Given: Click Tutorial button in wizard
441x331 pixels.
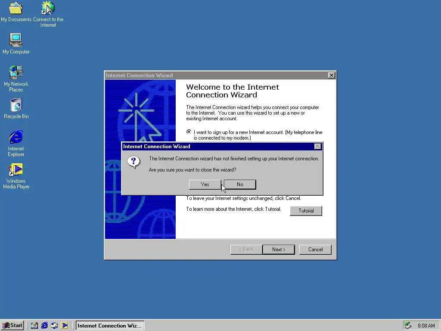Looking at the screenshot, I should (306, 211).
